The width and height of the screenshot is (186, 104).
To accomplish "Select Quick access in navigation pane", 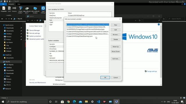I will pos(9,25).
